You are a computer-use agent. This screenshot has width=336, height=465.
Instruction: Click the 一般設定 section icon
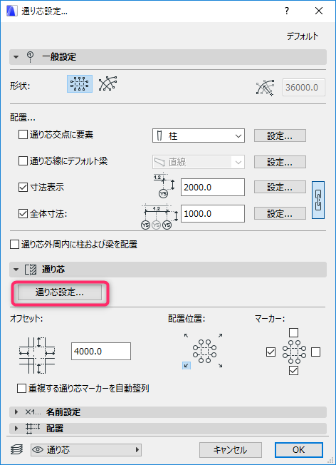(30, 56)
